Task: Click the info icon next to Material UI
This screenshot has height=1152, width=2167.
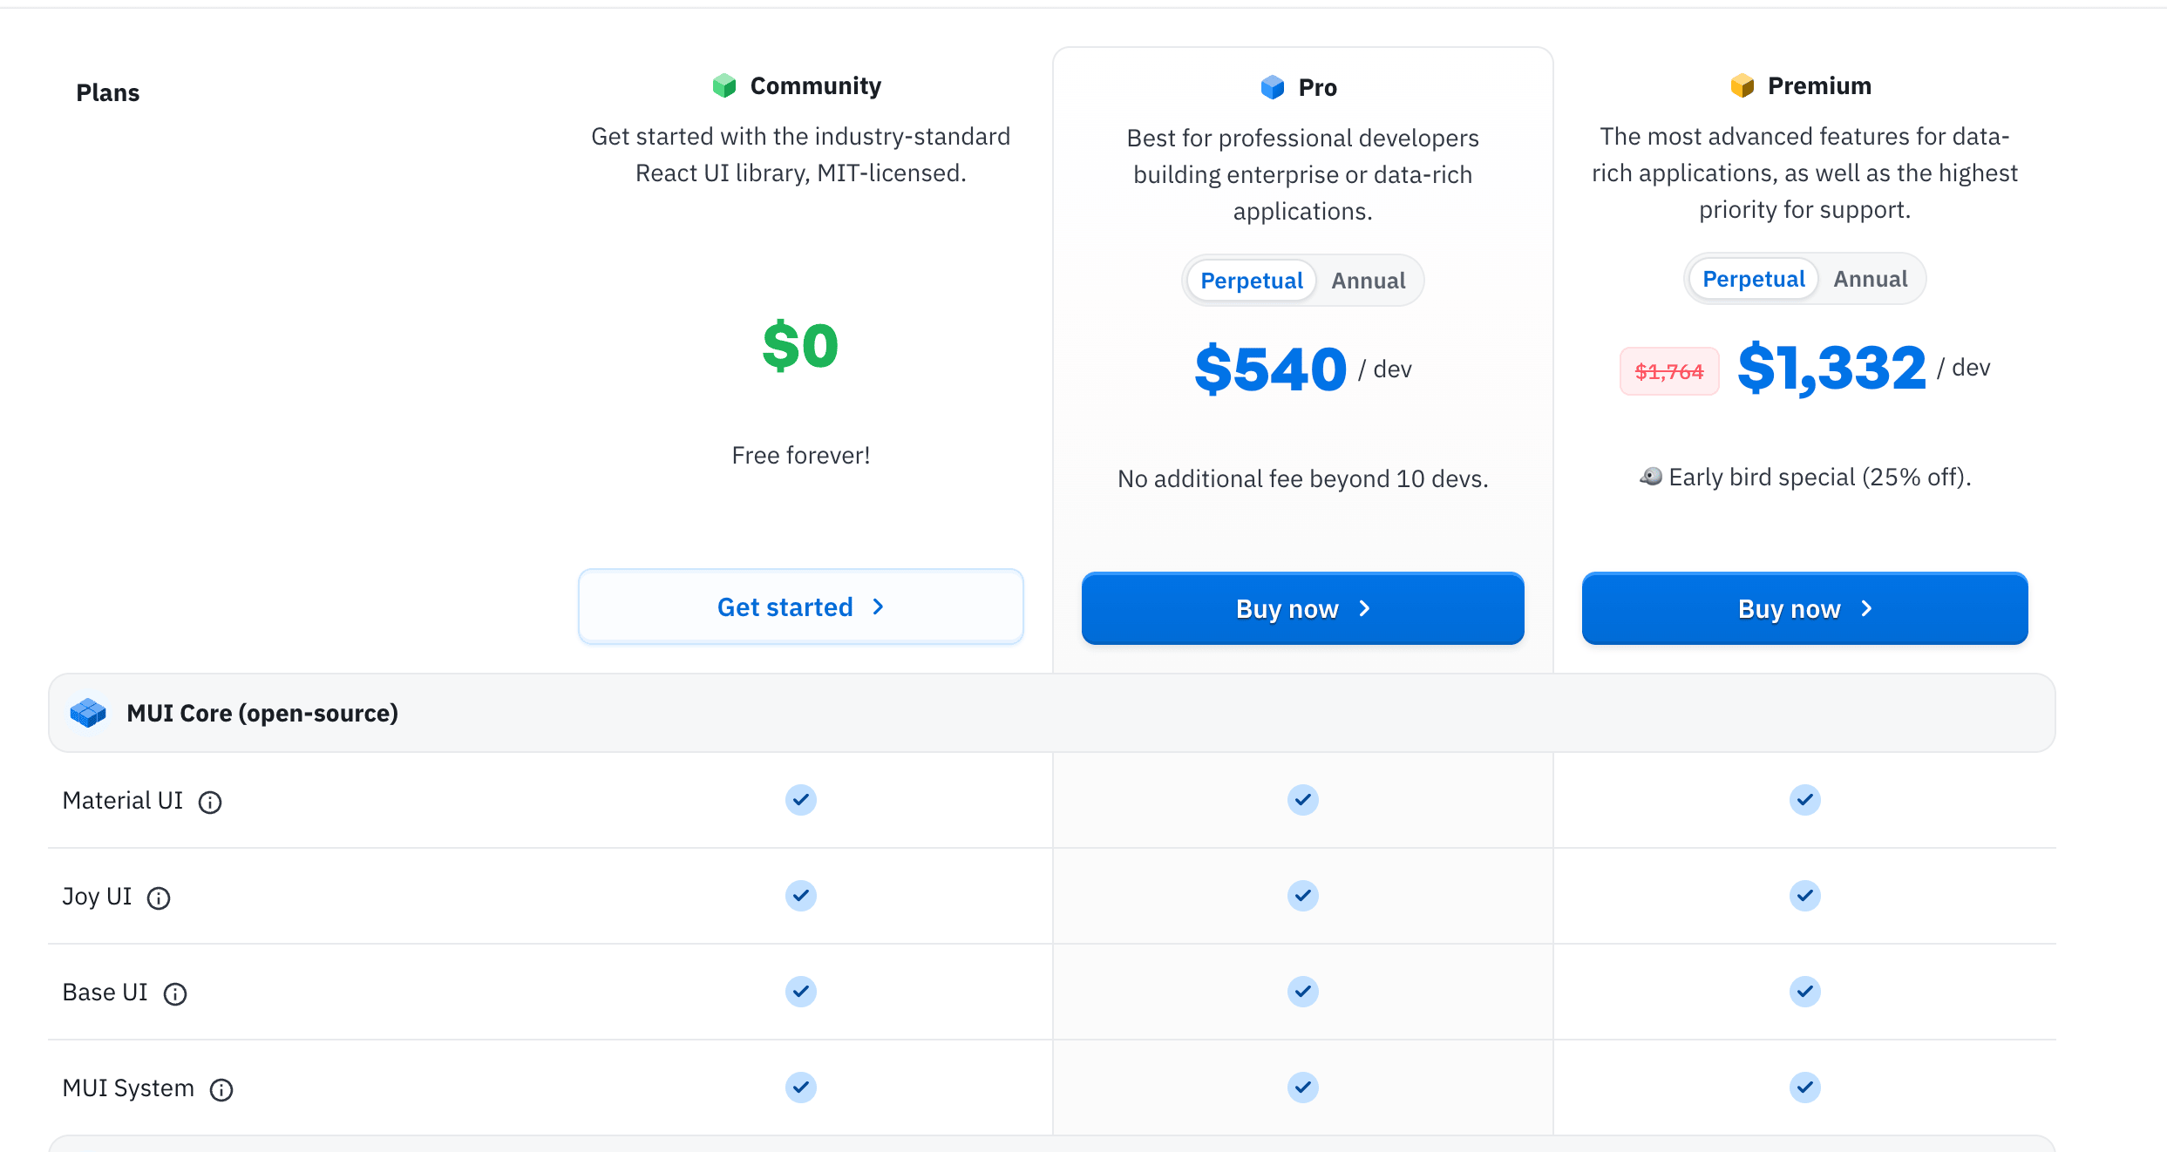Action: coord(210,802)
